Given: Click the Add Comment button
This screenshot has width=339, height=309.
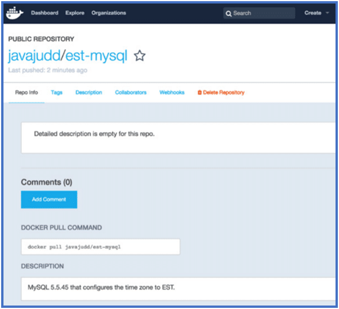Looking at the screenshot, I should click(x=49, y=199).
